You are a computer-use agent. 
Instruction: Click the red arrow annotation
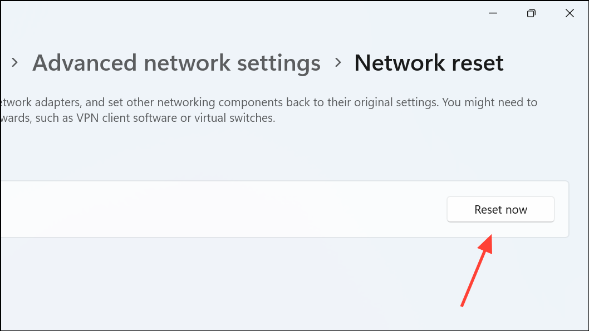pos(478,270)
